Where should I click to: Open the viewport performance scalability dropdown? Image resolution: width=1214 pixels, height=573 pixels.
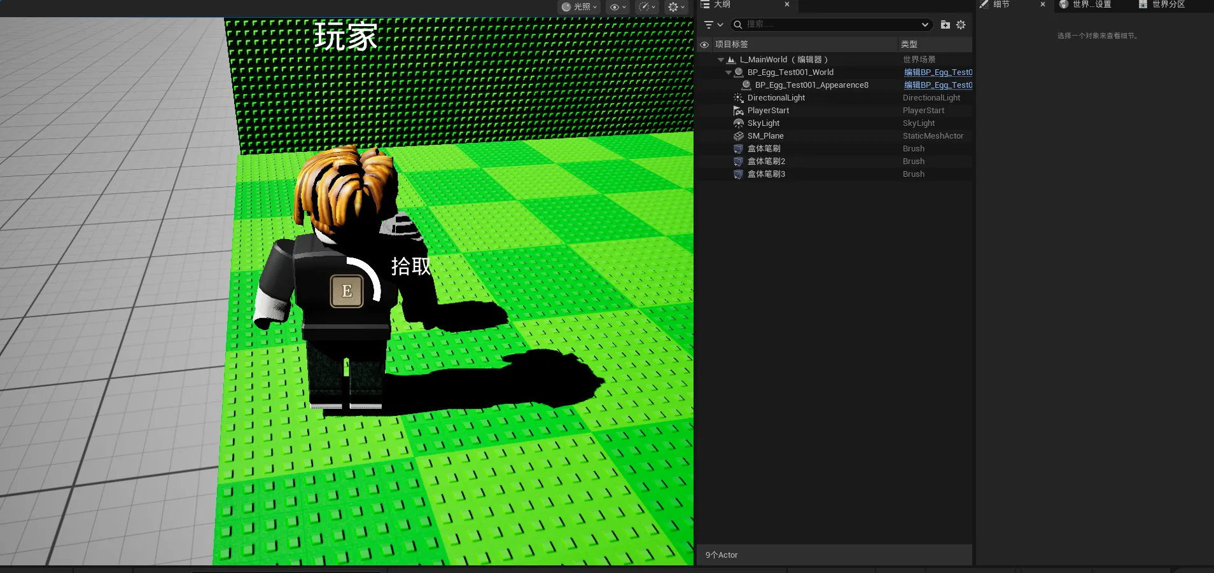point(647,7)
